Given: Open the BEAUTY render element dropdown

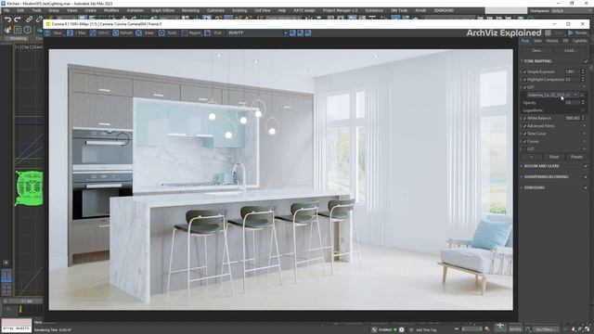Looking at the screenshot, I should (257, 33).
